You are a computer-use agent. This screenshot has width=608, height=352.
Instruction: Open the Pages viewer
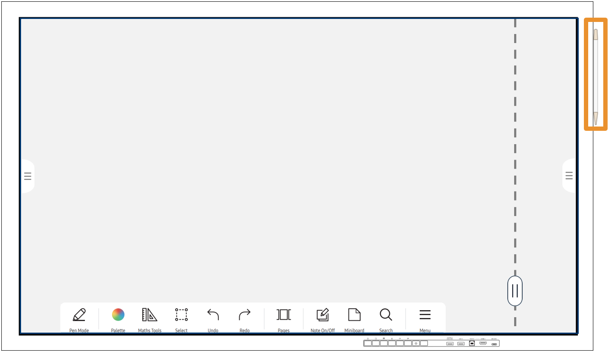[284, 315]
